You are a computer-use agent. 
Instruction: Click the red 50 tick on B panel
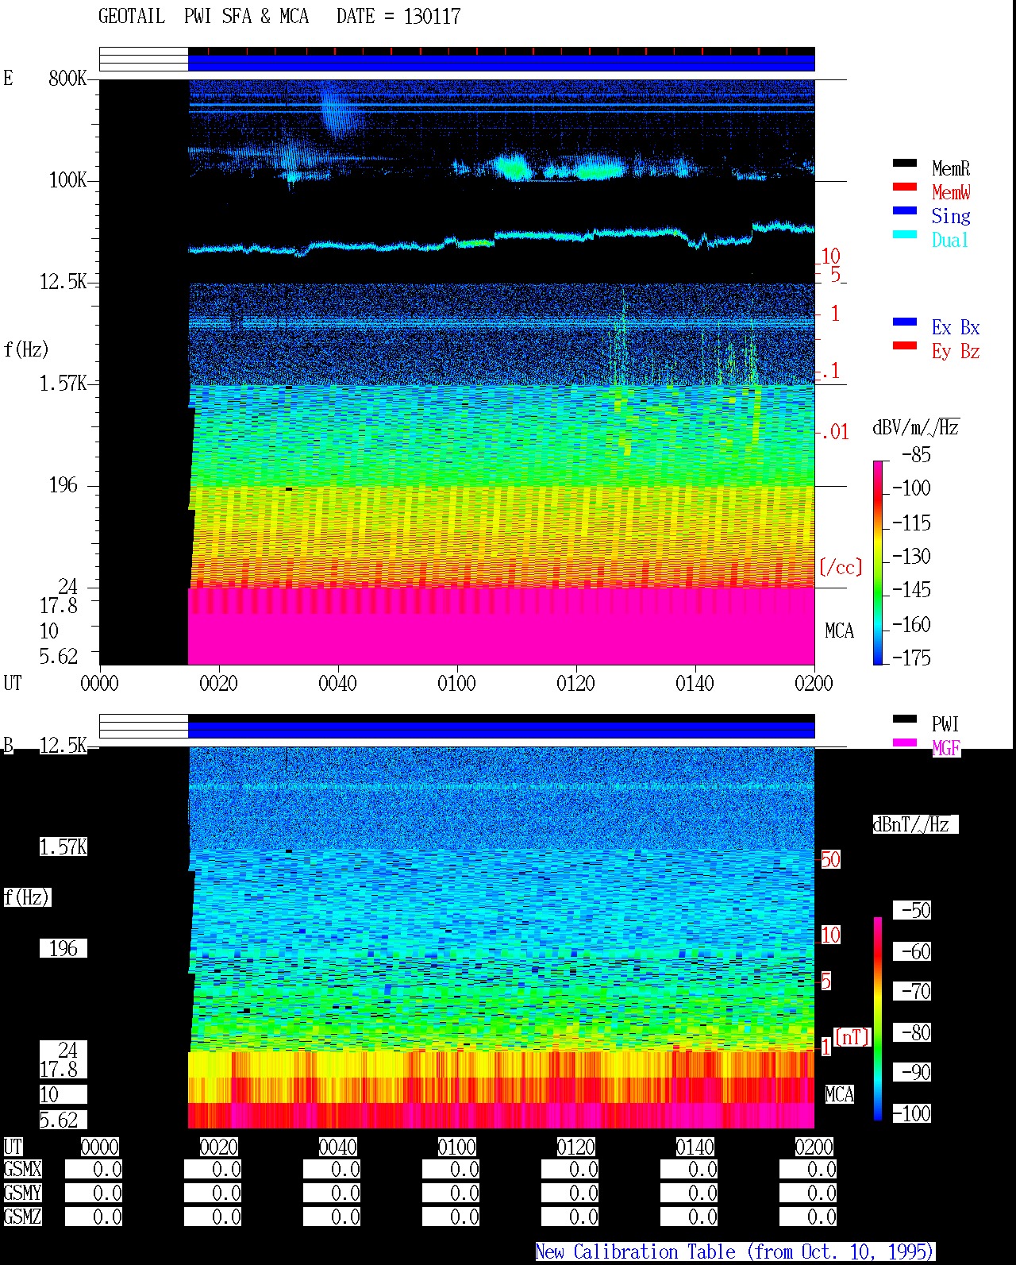(x=830, y=859)
